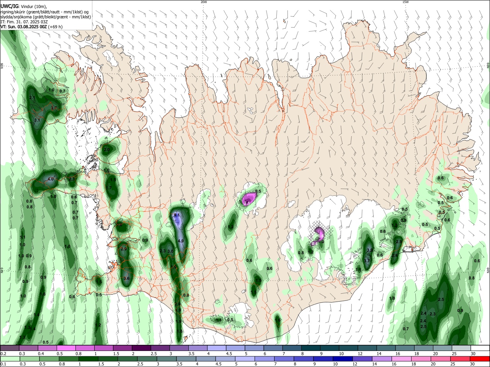Click the 'VT: Sun. 03.08.2025 00Z (+69 h)' line
The image size is (490, 367).
(x=31, y=27)
